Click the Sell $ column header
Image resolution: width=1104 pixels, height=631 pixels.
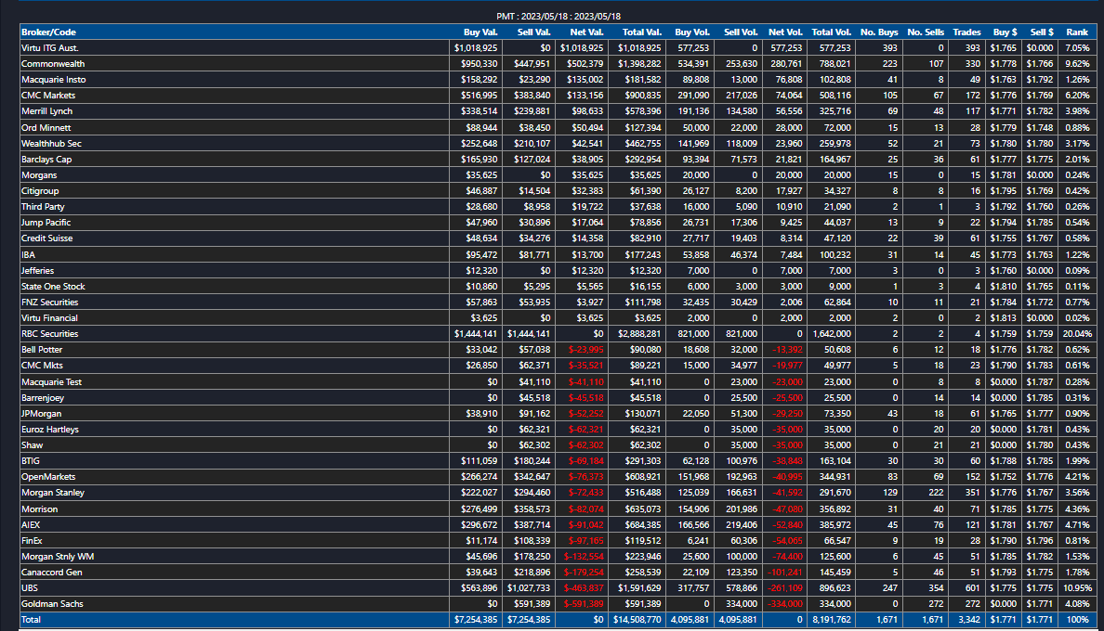click(1042, 32)
